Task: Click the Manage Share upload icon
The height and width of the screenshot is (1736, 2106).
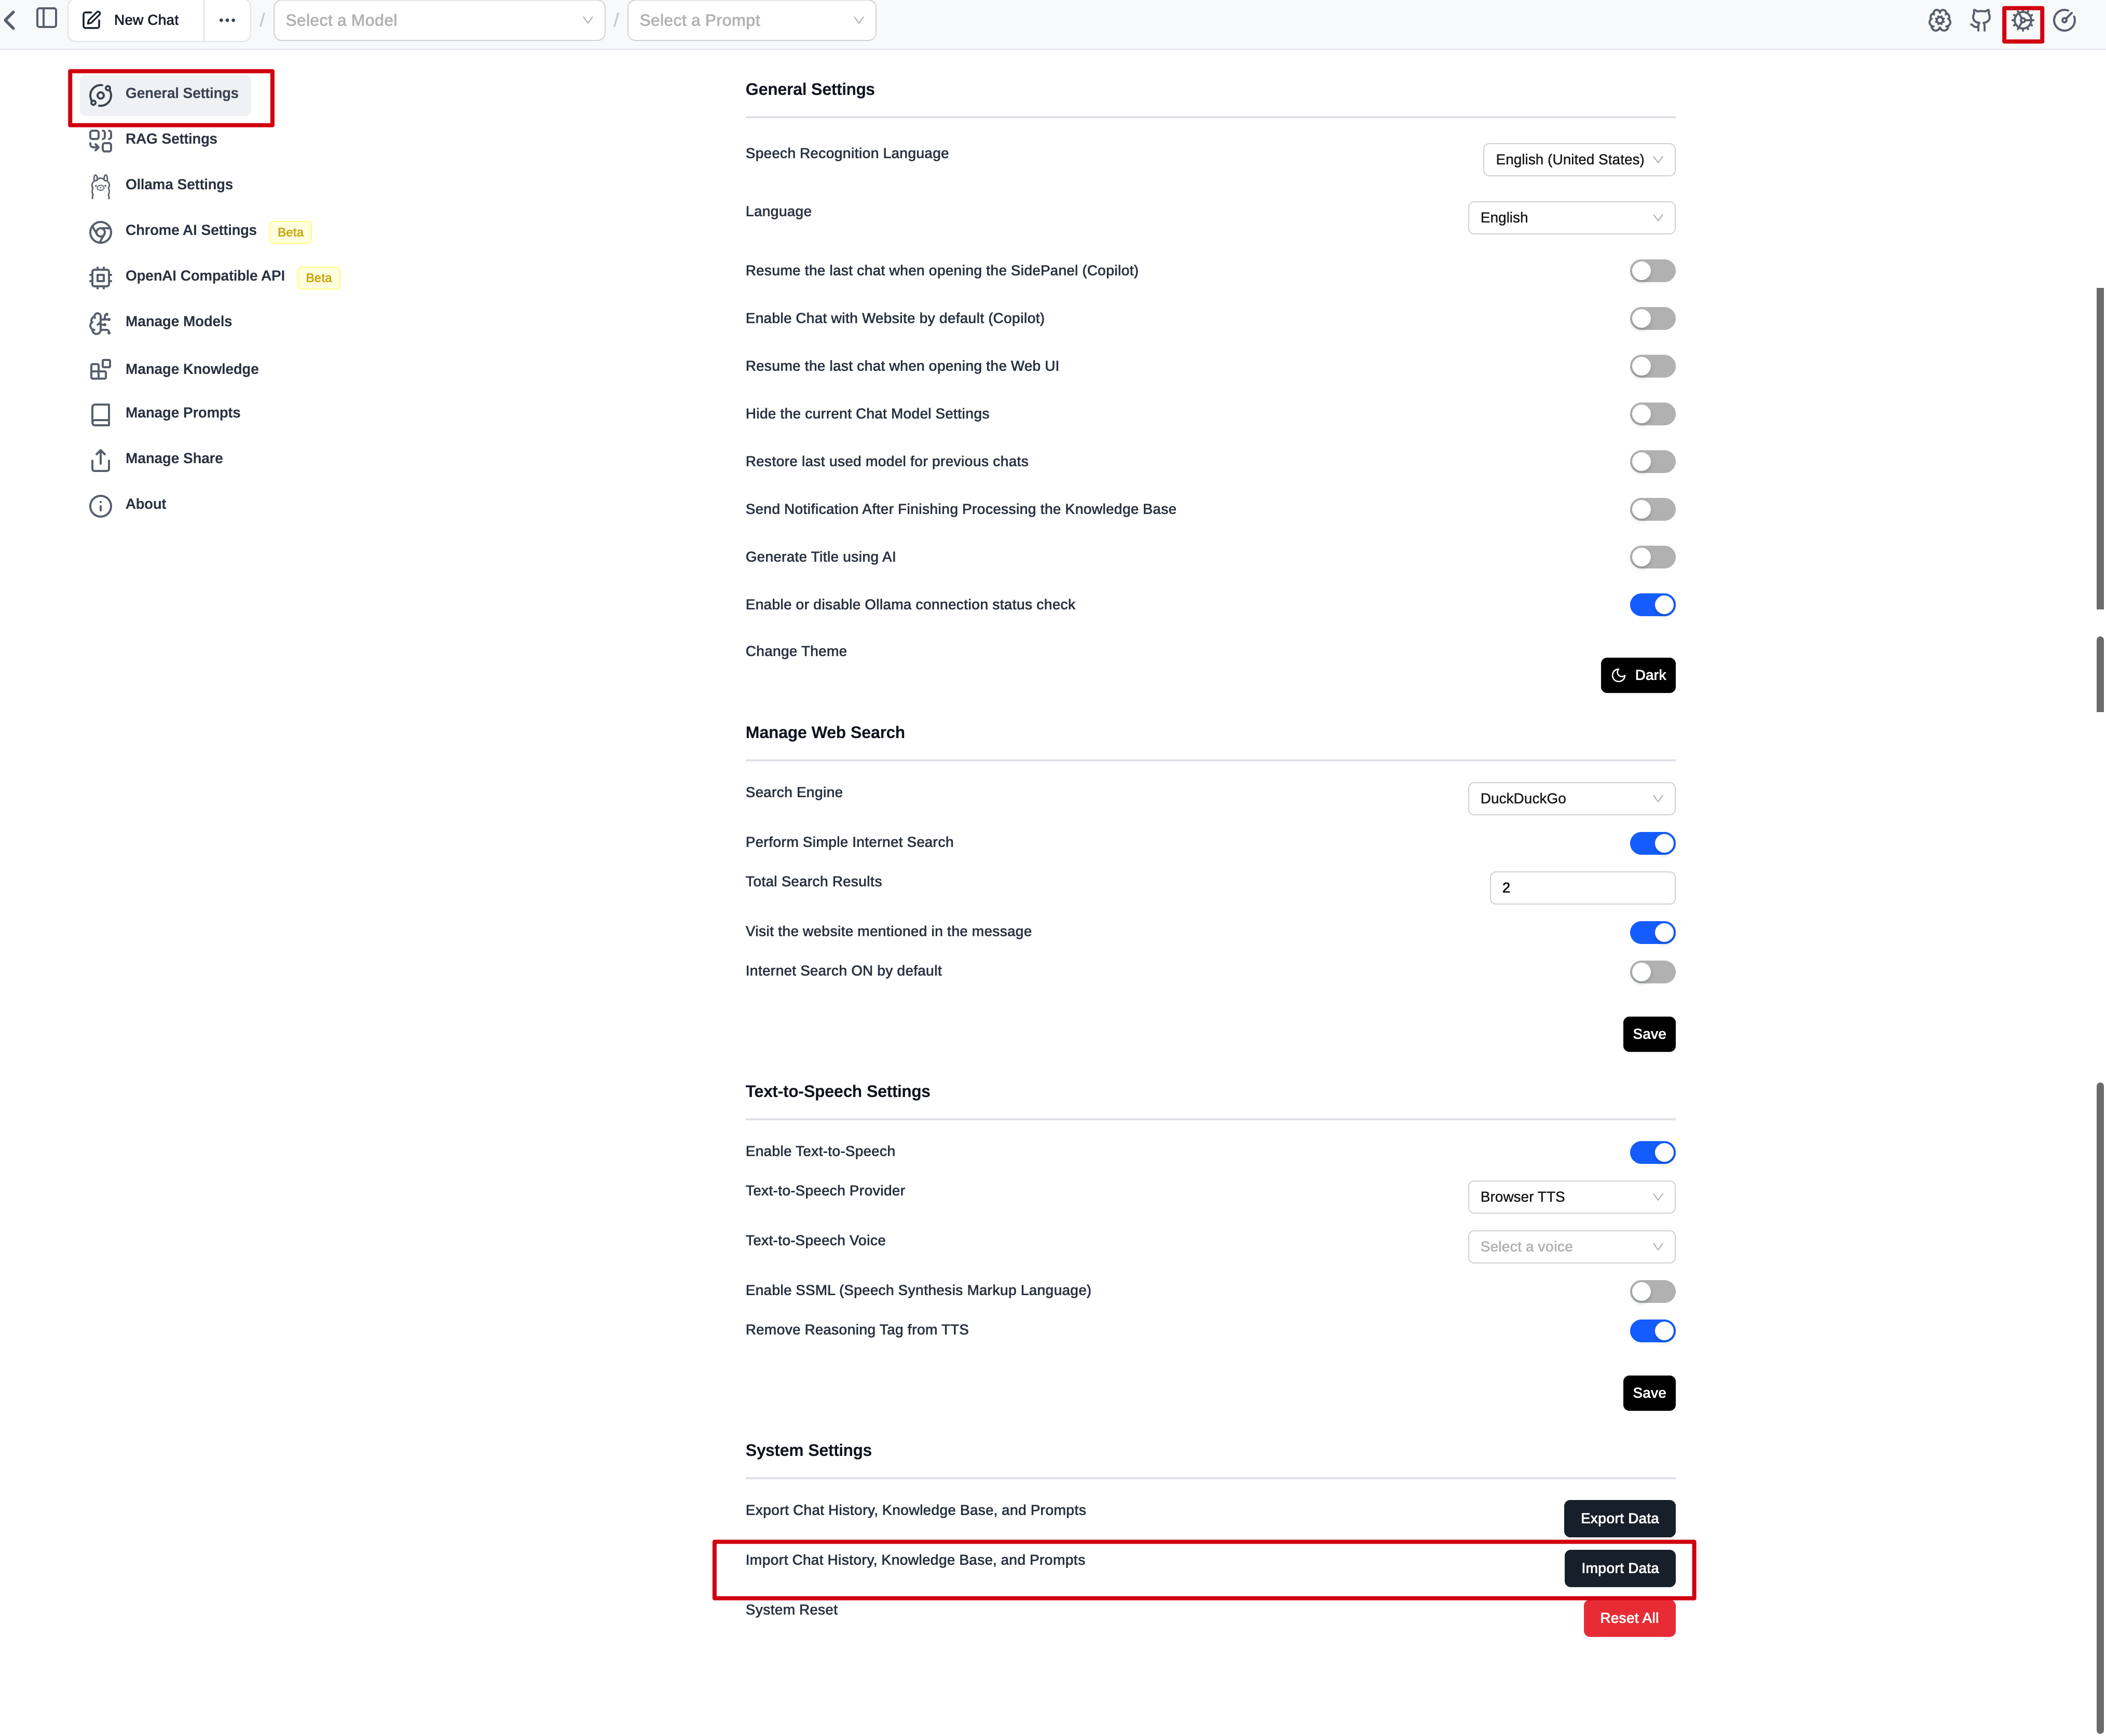Action: 100,460
